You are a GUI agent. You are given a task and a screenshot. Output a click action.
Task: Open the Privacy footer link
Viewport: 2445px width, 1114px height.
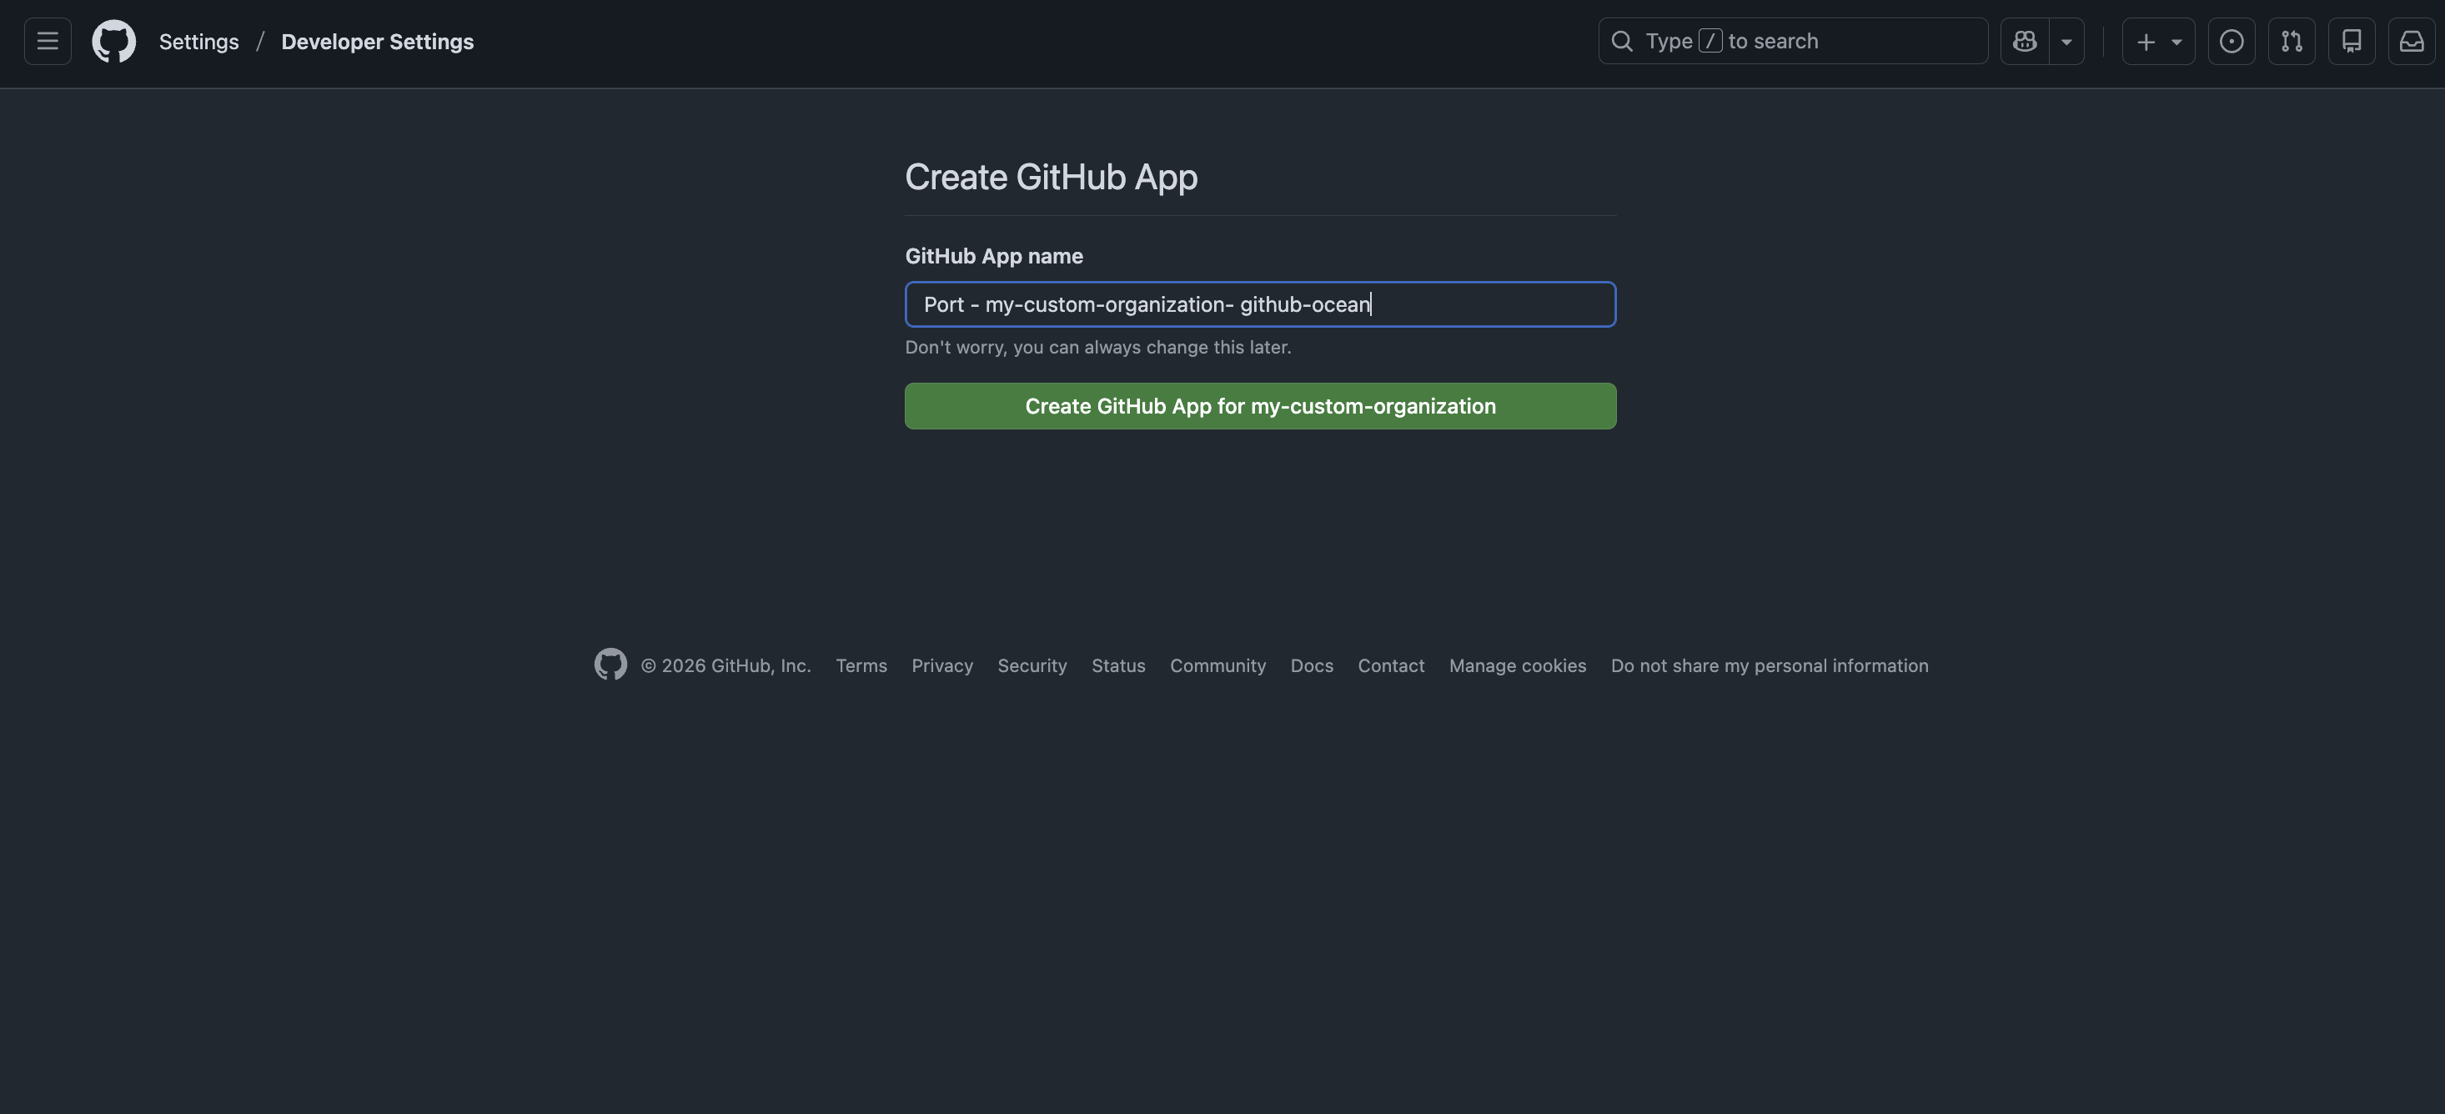pyautogui.click(x=941, y=665)
